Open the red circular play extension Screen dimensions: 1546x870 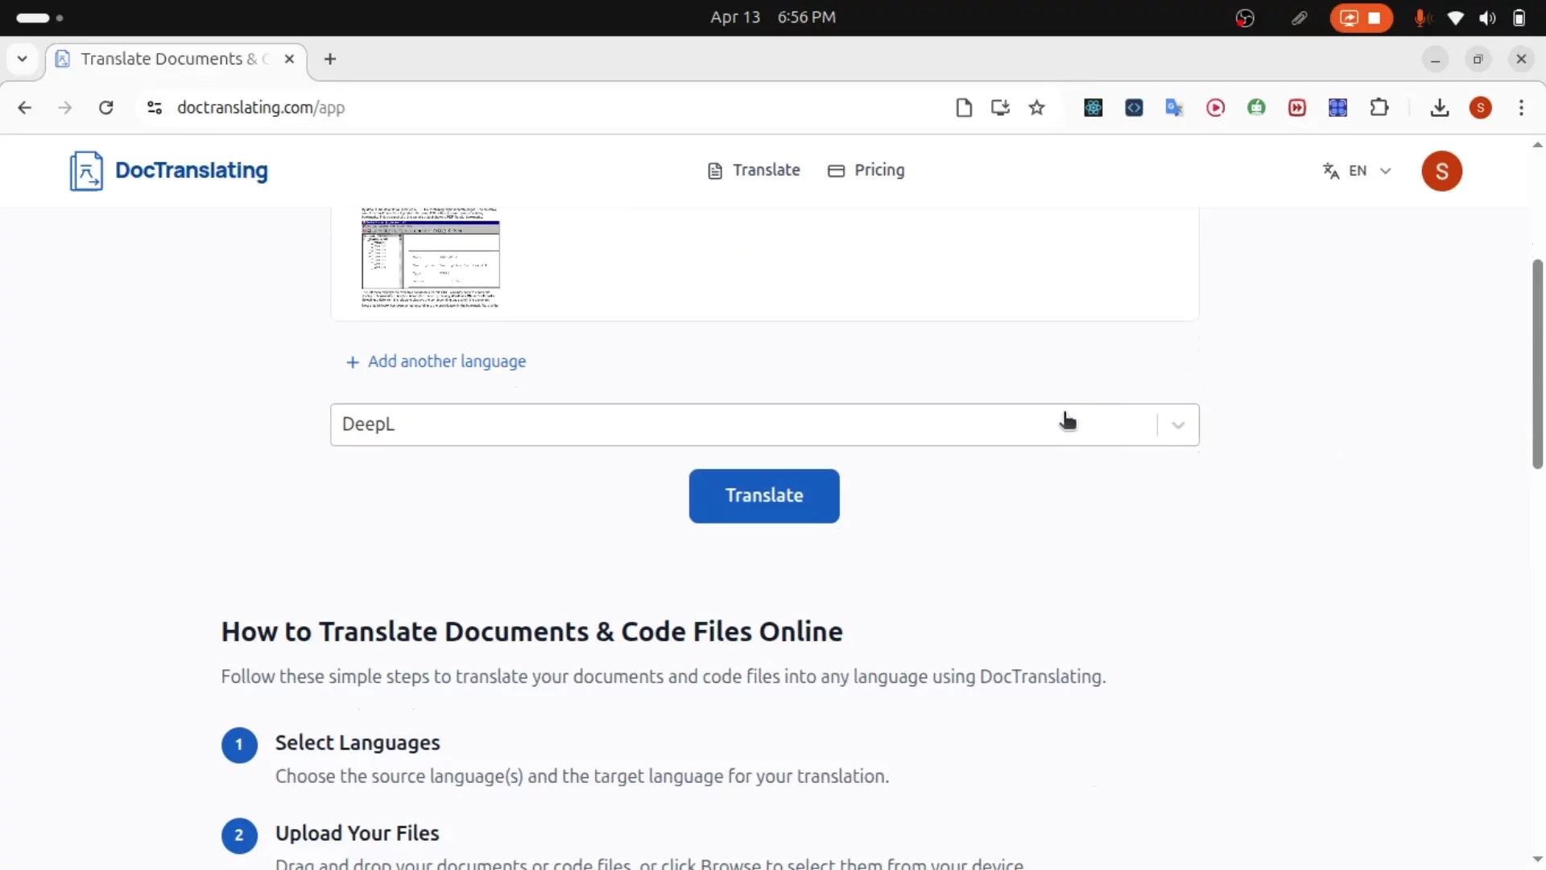pyautogui.click(x=1216, y=108)
